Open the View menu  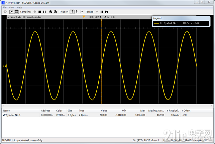pos(12,8)
